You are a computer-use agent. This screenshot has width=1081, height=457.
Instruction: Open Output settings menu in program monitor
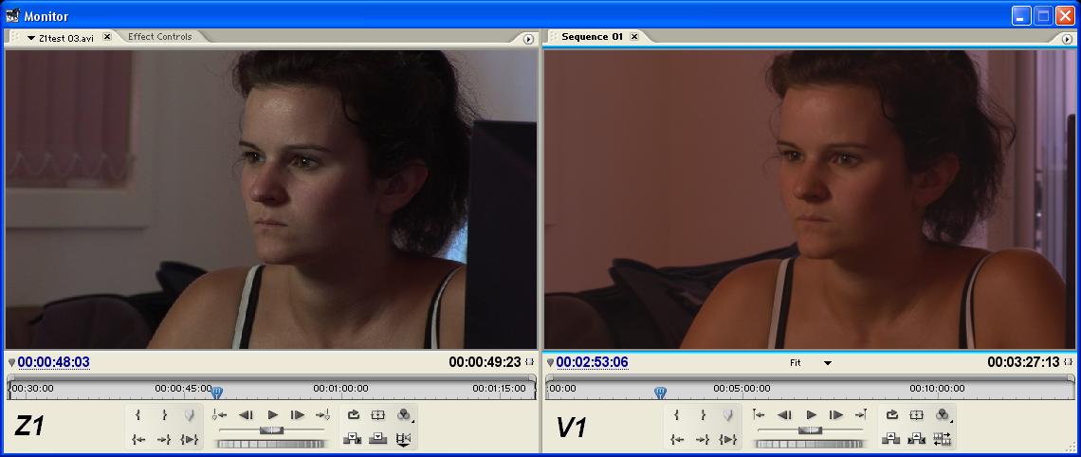pyautogui.click(x=943, y=415)
